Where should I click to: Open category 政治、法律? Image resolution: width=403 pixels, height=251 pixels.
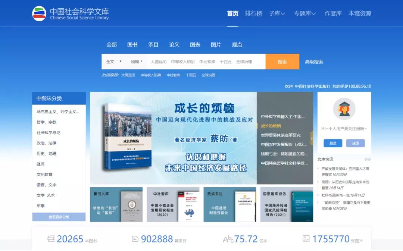pos(47,143)
